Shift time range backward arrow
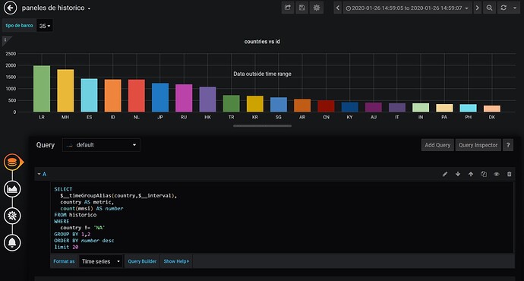 pyautogui.click(x=338, y=8)
